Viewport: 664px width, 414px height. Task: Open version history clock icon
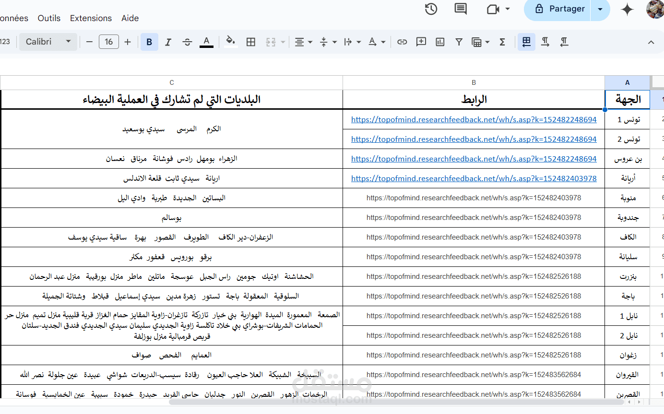(x=431, y=9)
